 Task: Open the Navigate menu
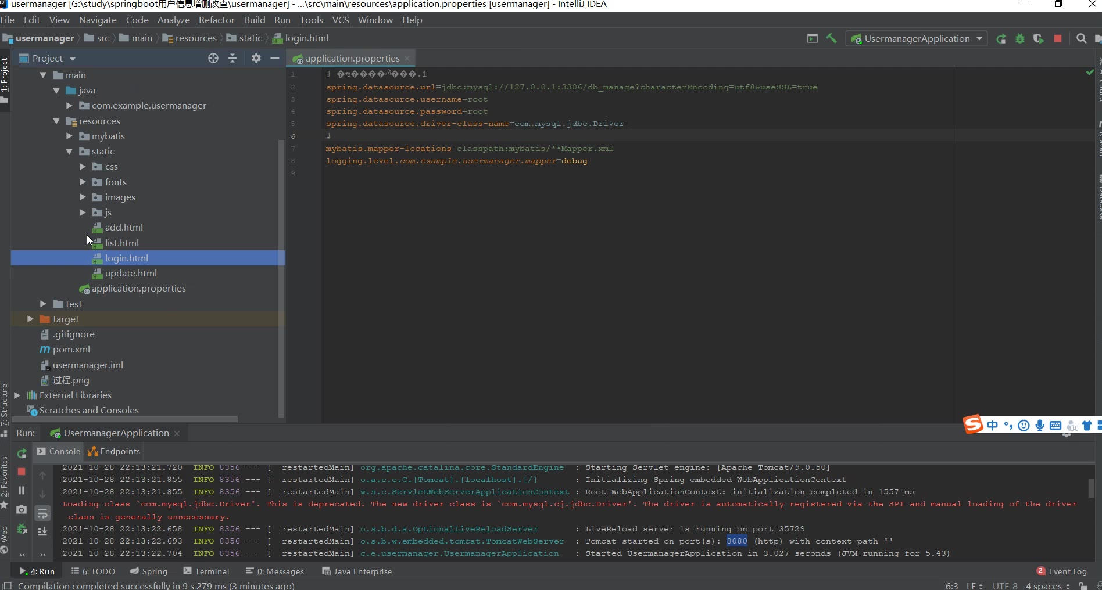98,20
